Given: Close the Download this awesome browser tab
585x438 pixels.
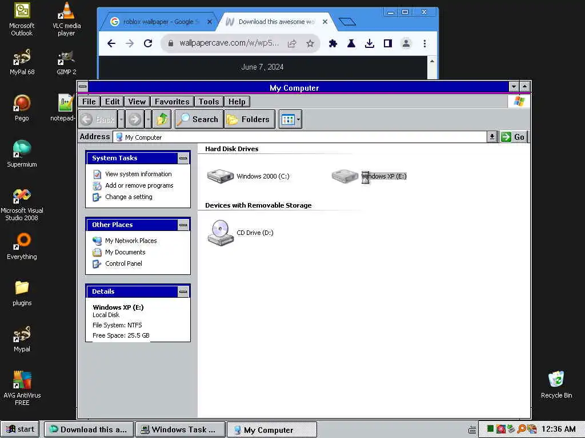Looking at the screenshot, I should coord(325,22).
